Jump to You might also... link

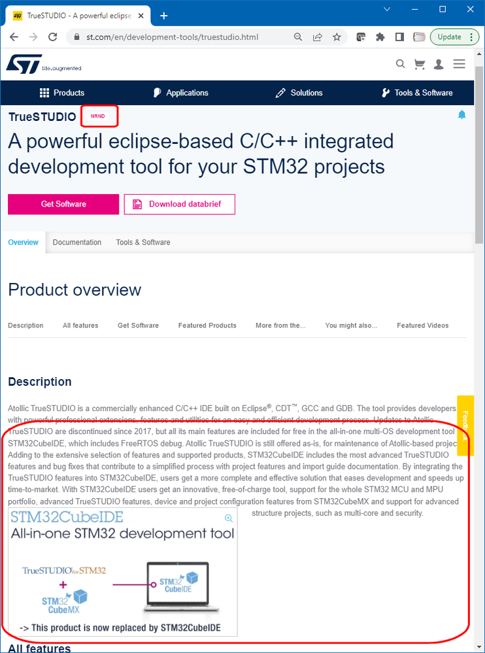tap(352, 326)
